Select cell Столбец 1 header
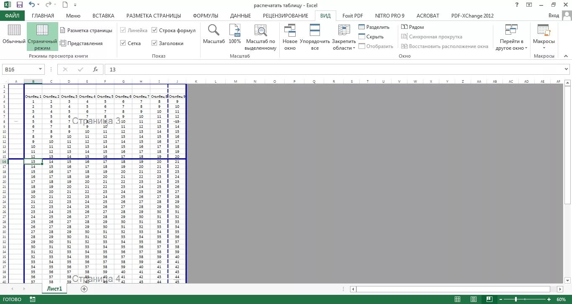This screenshot has height=304, width=572. coord(33,96)
